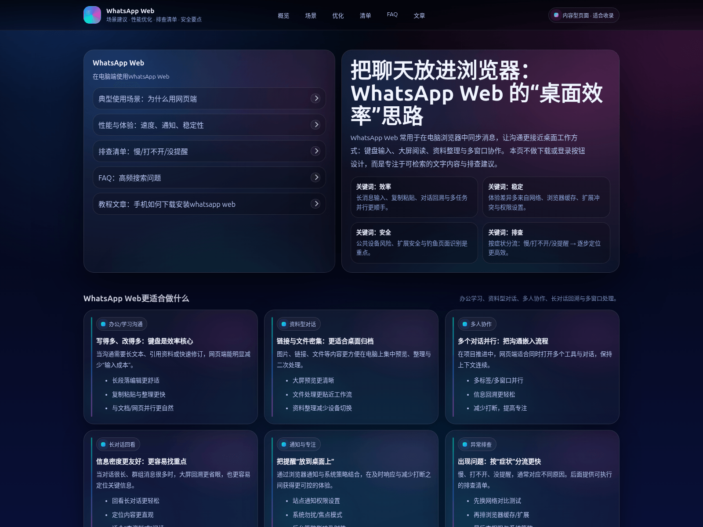Image resolution: width=703 pixels, height=527 pixels.
Task: Click the 资料型对话 tag pill
Action: 298,324
